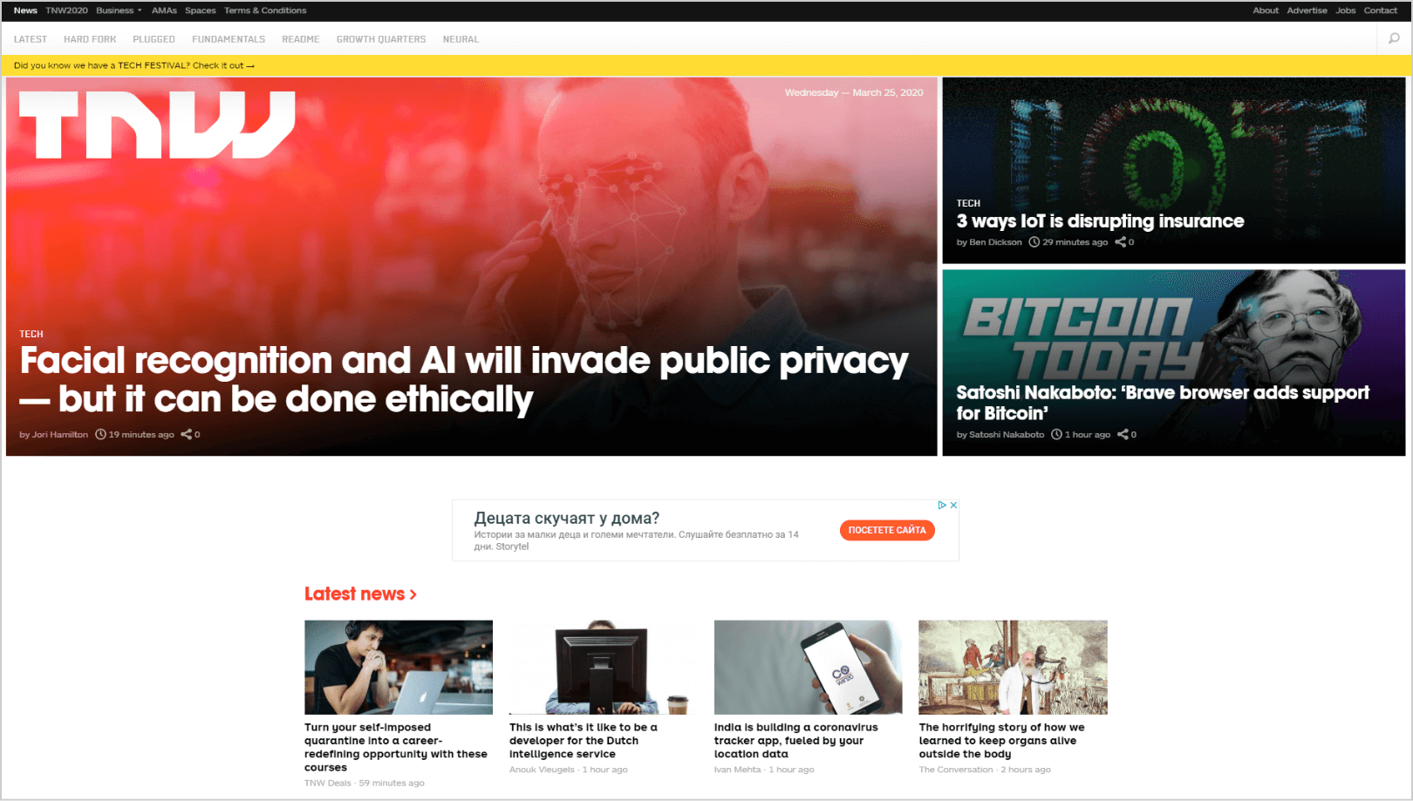Open the organs alive story thumbnail
This screenshot has width=1413, height=801.
coord(1013,668)
